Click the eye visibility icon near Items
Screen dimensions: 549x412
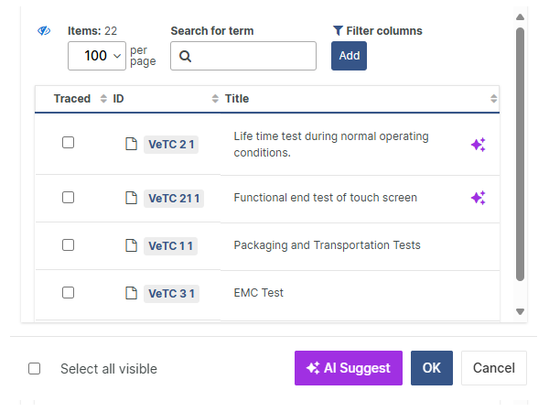click(x=44, y=31)
